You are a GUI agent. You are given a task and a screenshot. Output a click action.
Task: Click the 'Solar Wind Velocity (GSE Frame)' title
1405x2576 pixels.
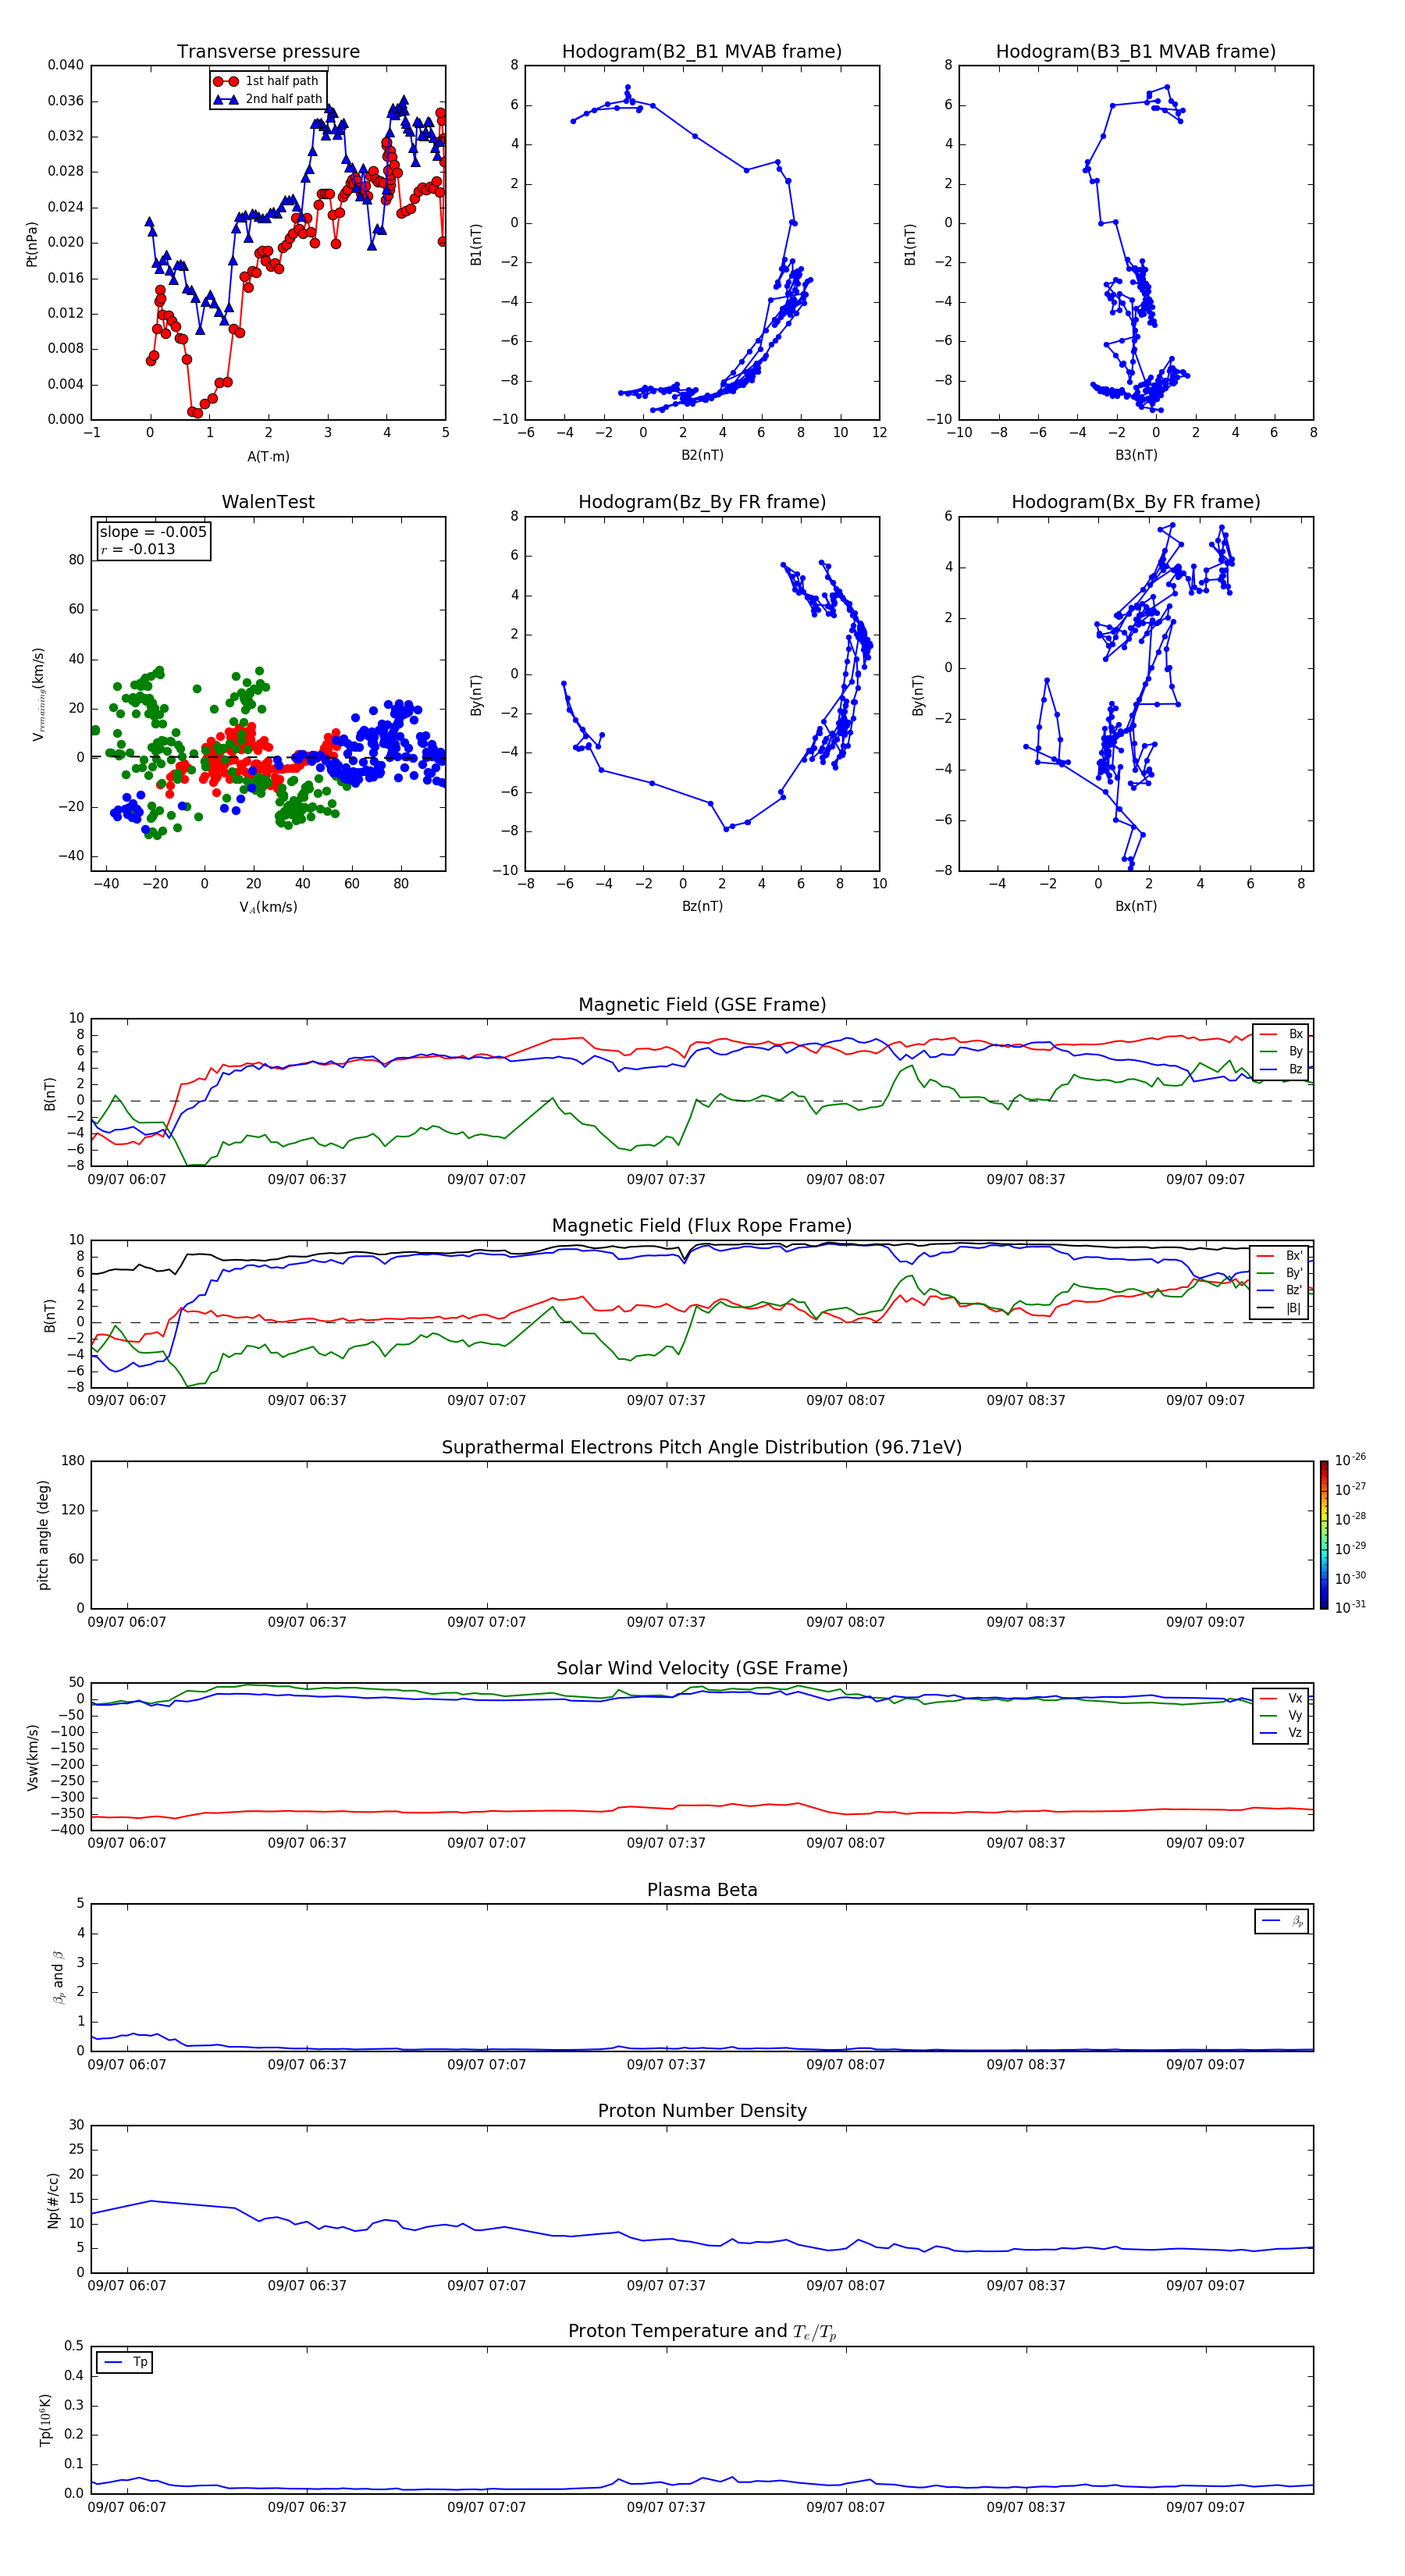pyautogui.click(x=702, y=1669)
